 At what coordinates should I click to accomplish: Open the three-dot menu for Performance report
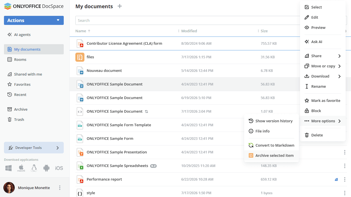pos(344,179)
